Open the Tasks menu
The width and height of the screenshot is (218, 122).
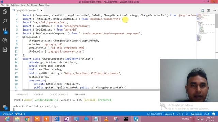point(41,5)
